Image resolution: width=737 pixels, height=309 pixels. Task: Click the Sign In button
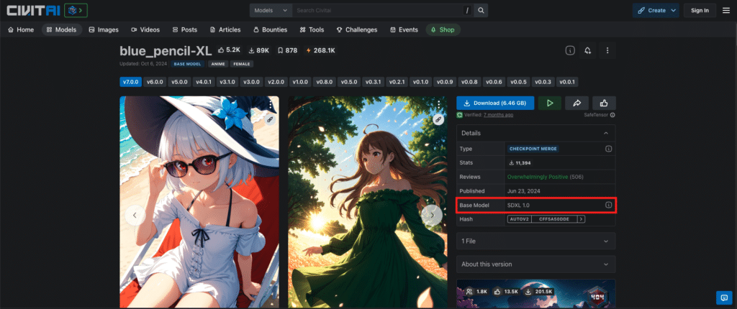(700, 10)
